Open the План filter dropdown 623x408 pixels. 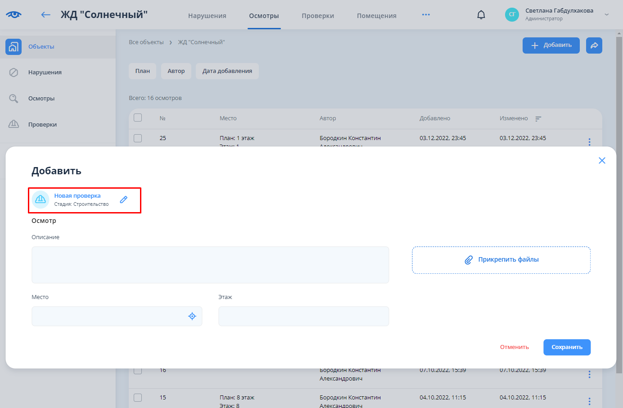pos(142,71)
